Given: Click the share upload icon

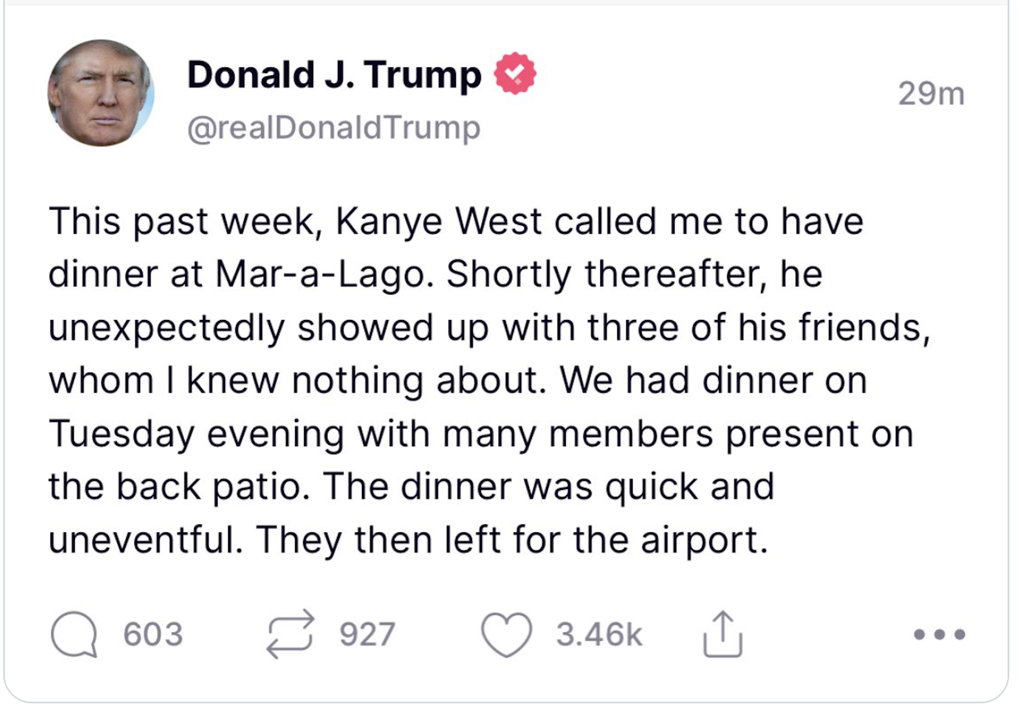Looking at the screenshot, I should click(722, 634).
